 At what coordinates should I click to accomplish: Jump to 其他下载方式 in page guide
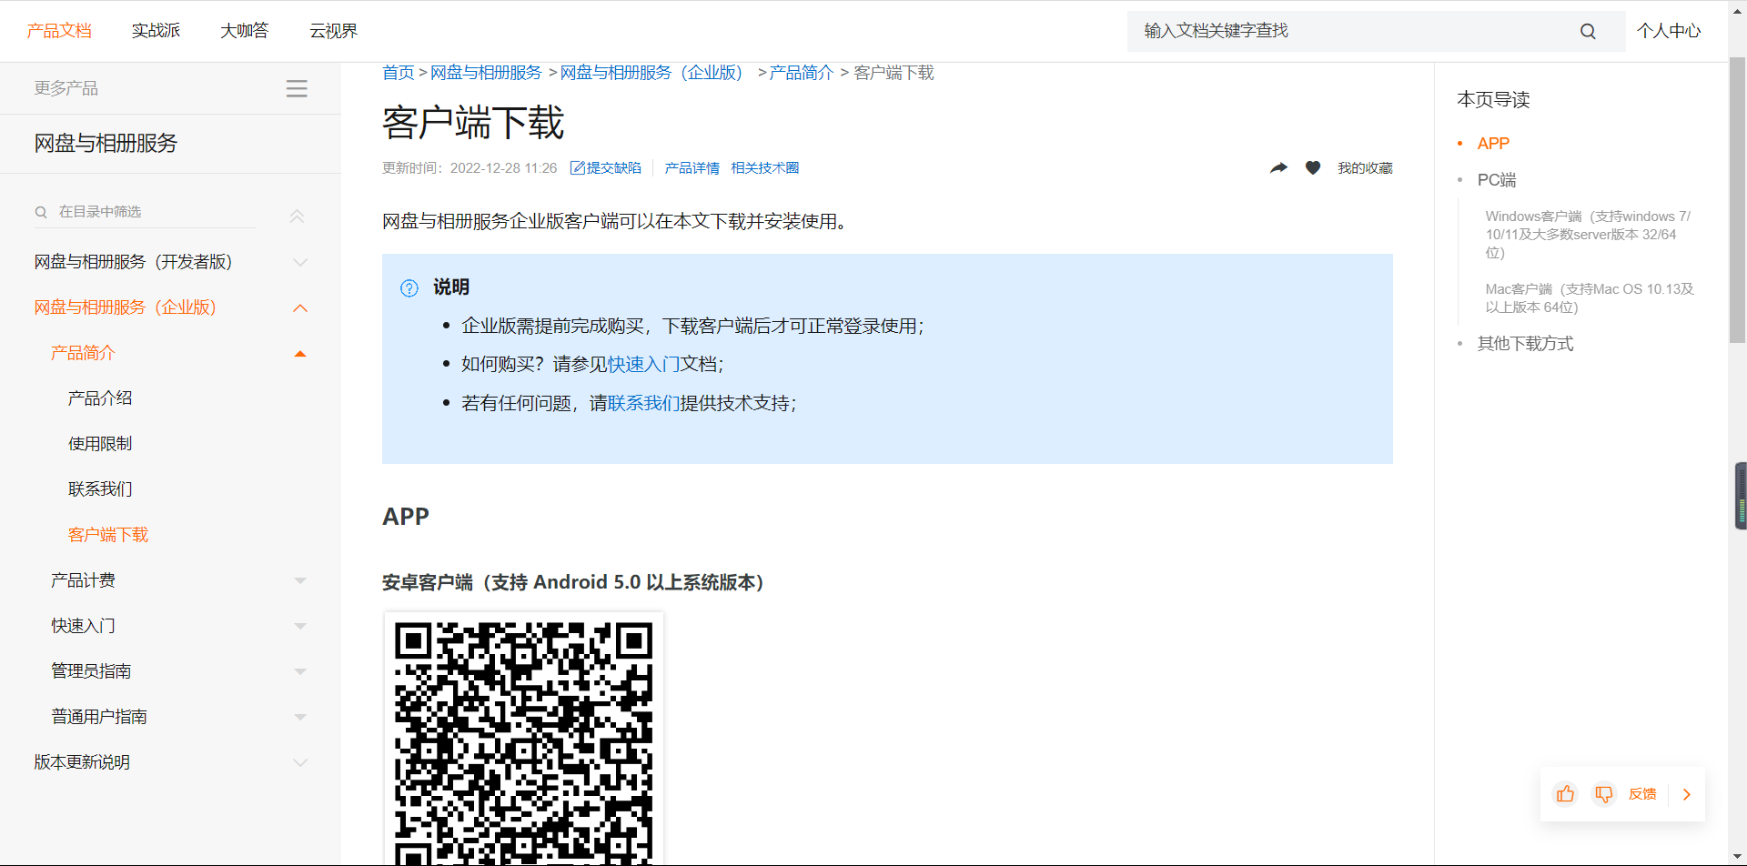click(x=1525, y=344)
